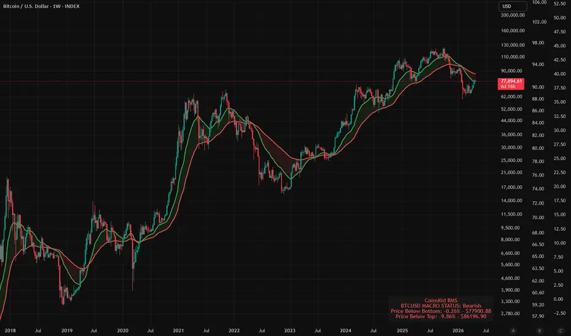Click the 2024 label on the time axis
Screen dimensions: 571x336
pos(345,331)
